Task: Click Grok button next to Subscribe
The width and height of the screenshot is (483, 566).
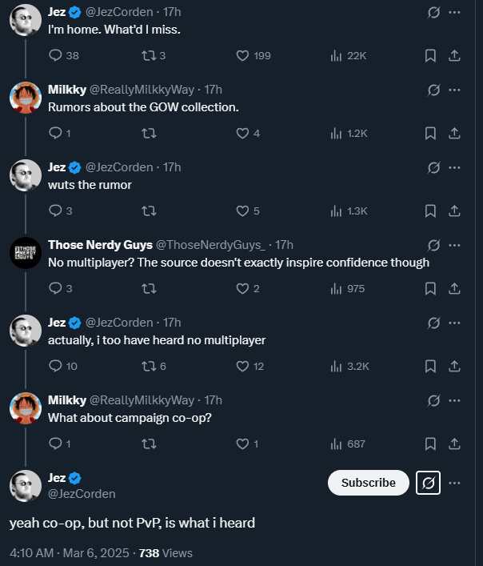Action: click(428, 483)
